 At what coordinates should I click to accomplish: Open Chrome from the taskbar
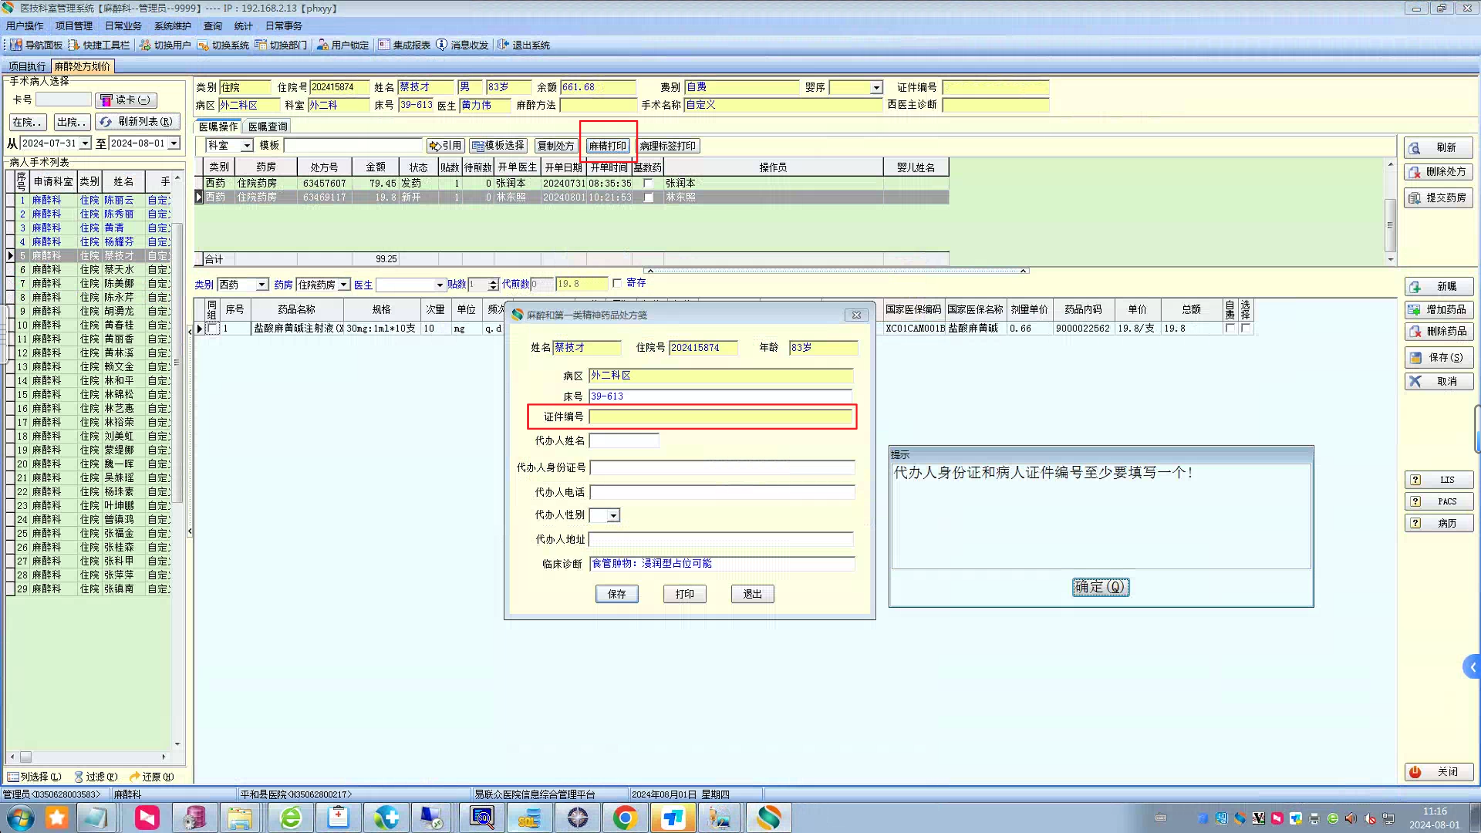click(624, 817)
